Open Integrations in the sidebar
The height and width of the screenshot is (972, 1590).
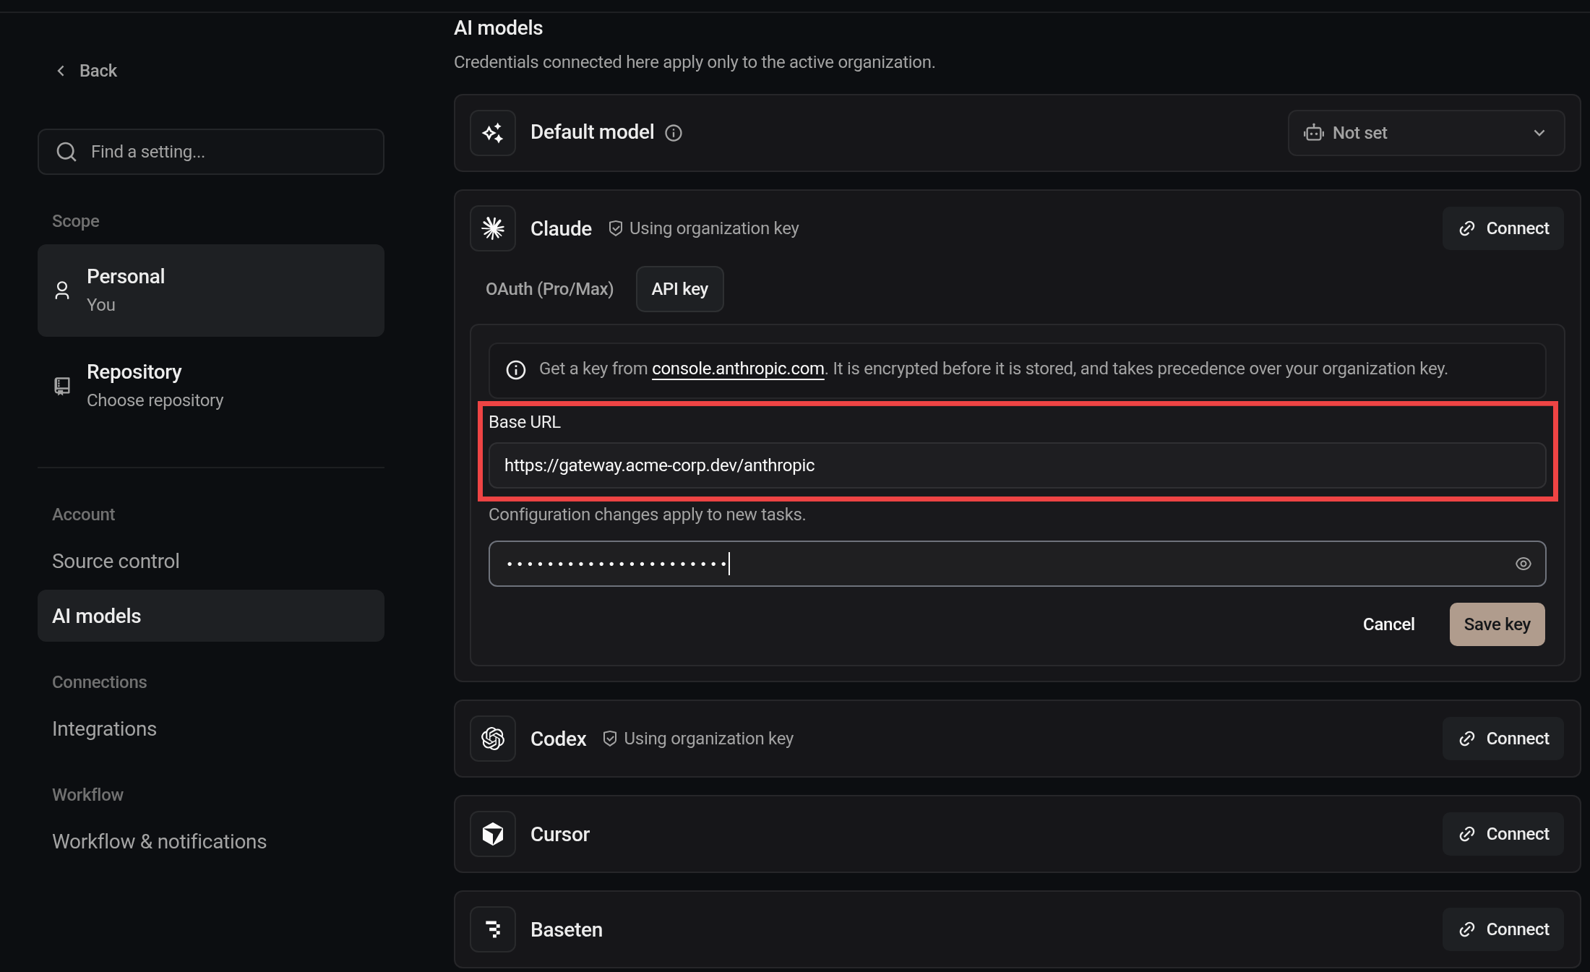pyautogui.click(x=104, y=728)
